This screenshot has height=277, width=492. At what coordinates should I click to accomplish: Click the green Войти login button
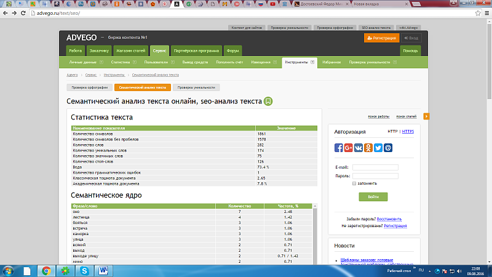(x=373, y=196)
